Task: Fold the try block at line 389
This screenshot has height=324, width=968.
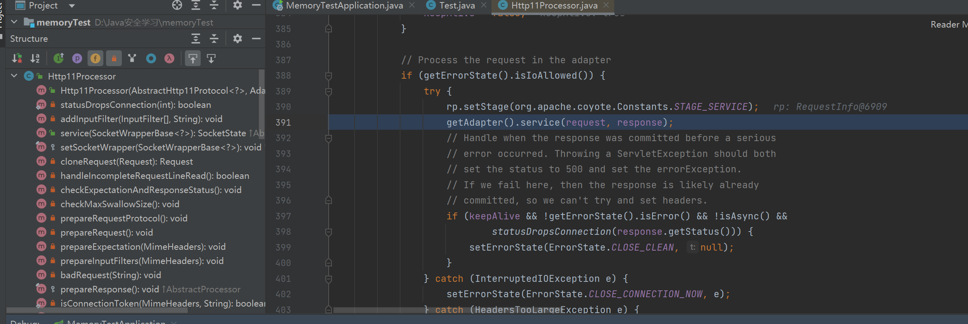Action: [329, 92]
